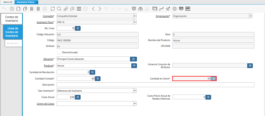Click the Descripción text field

click(155, 85)
